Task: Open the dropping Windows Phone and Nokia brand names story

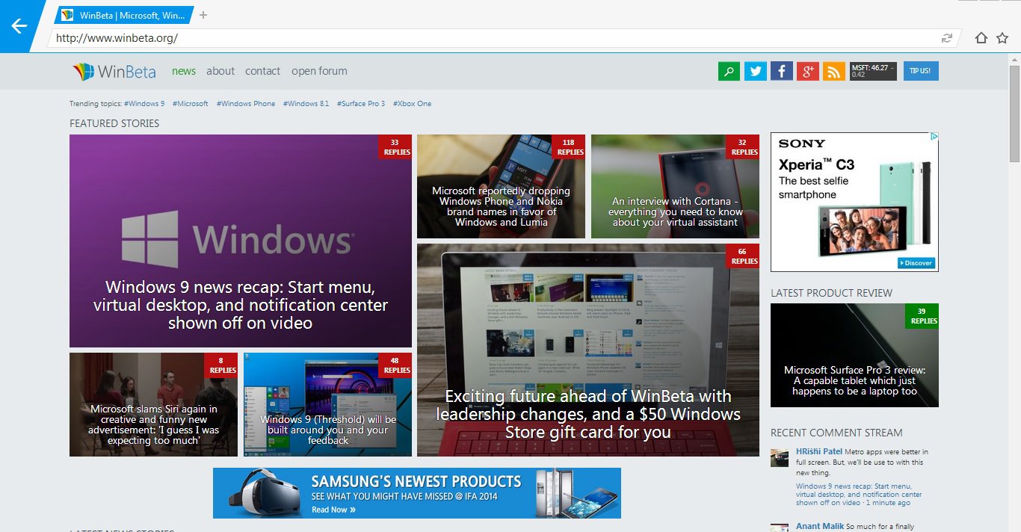Action: [x=501, y=187]
